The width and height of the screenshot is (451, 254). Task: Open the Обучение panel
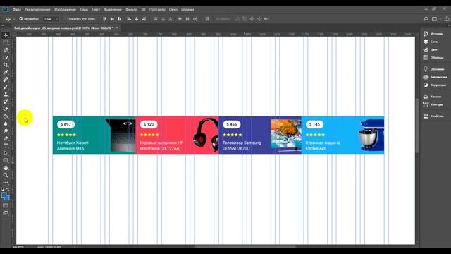point(434,69)
